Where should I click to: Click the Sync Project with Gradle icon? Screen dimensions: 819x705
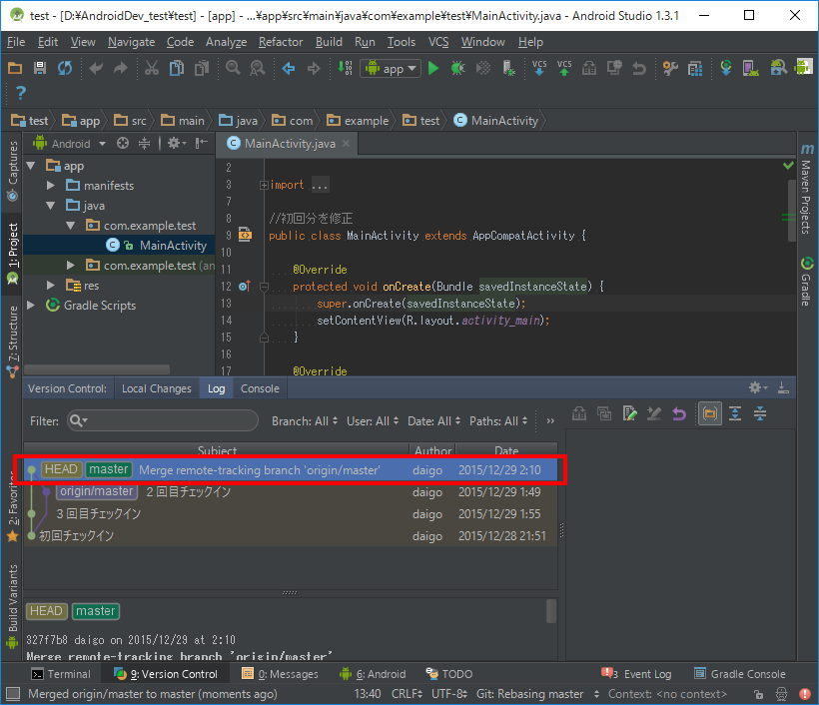click(x=726, y=68)
